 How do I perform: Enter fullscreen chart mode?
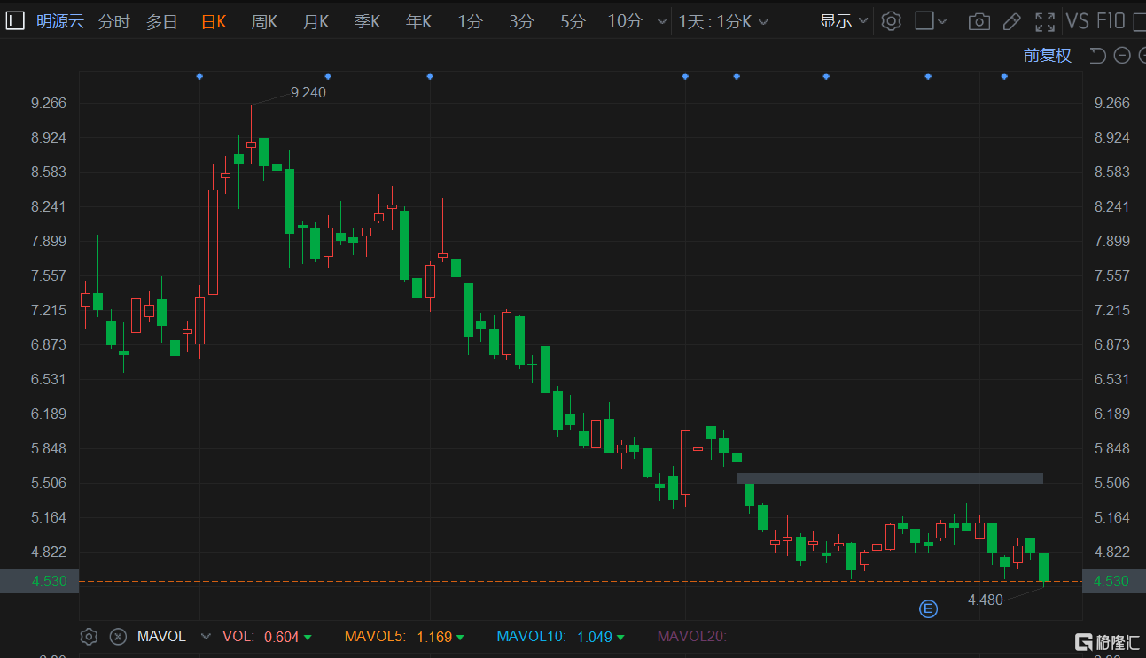click(x=1045, y=21)
